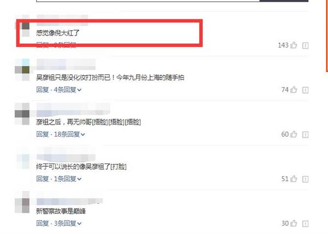The image size is (328, 234).
Task: Report the comment with 51 likes
Action: pyautogui.click(x=305, y=179)
